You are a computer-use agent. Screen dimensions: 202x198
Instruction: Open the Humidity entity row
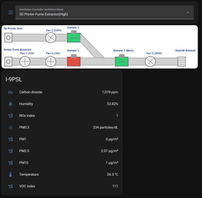[62, 104]
